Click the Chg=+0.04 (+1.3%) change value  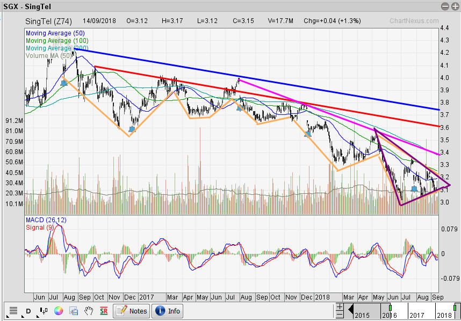point(332,21)
